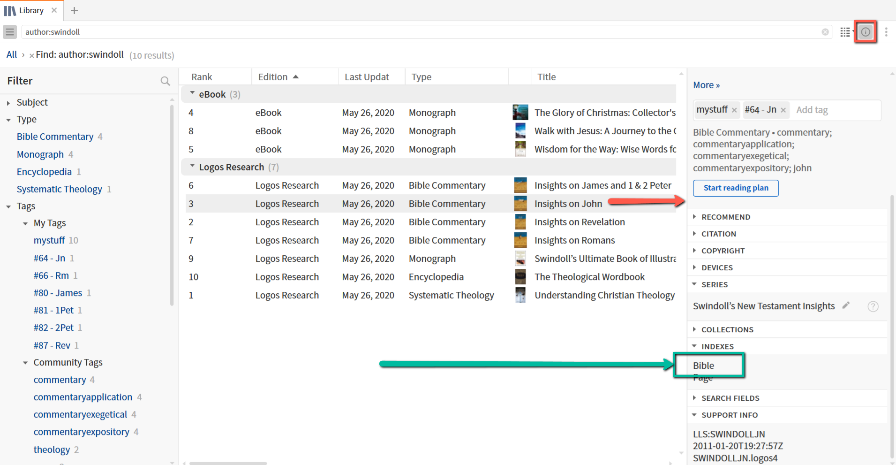Collapse the Logos Research group

(192, 166)
